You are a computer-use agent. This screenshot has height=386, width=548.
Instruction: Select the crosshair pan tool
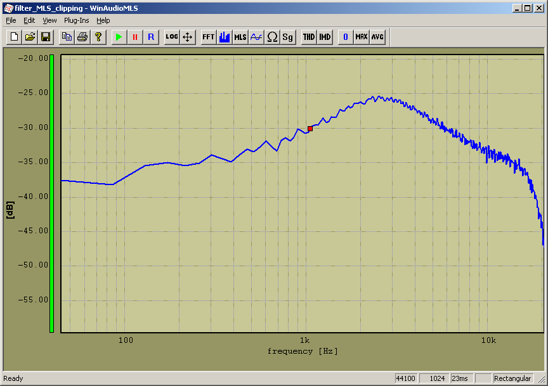point(188,37)
